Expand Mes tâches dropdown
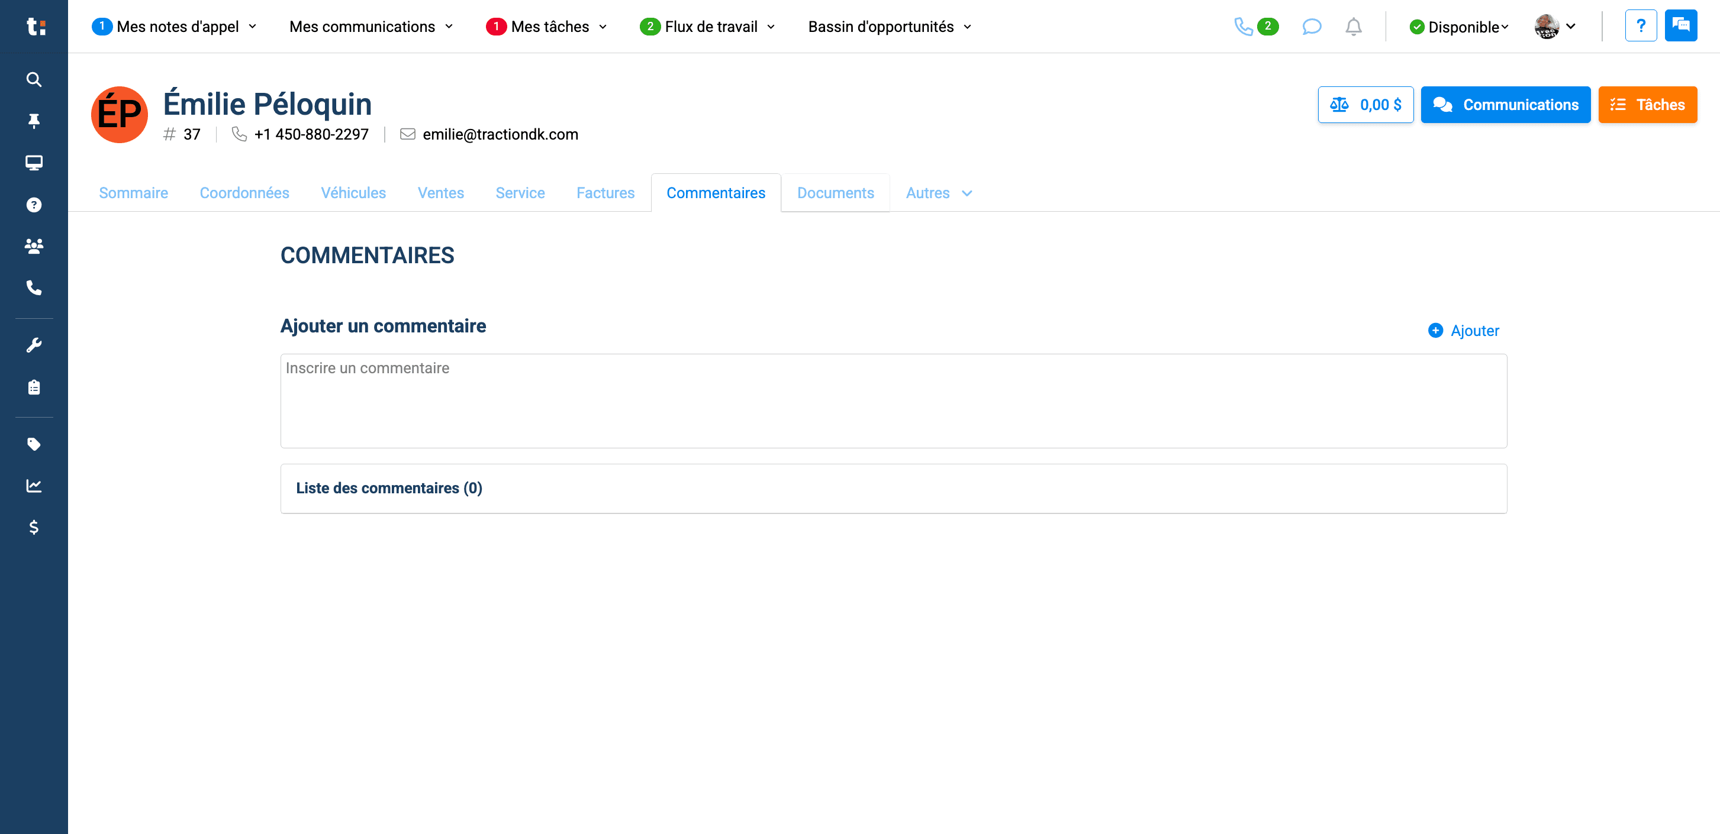1720x834 pixels. [x=547, y=27]
